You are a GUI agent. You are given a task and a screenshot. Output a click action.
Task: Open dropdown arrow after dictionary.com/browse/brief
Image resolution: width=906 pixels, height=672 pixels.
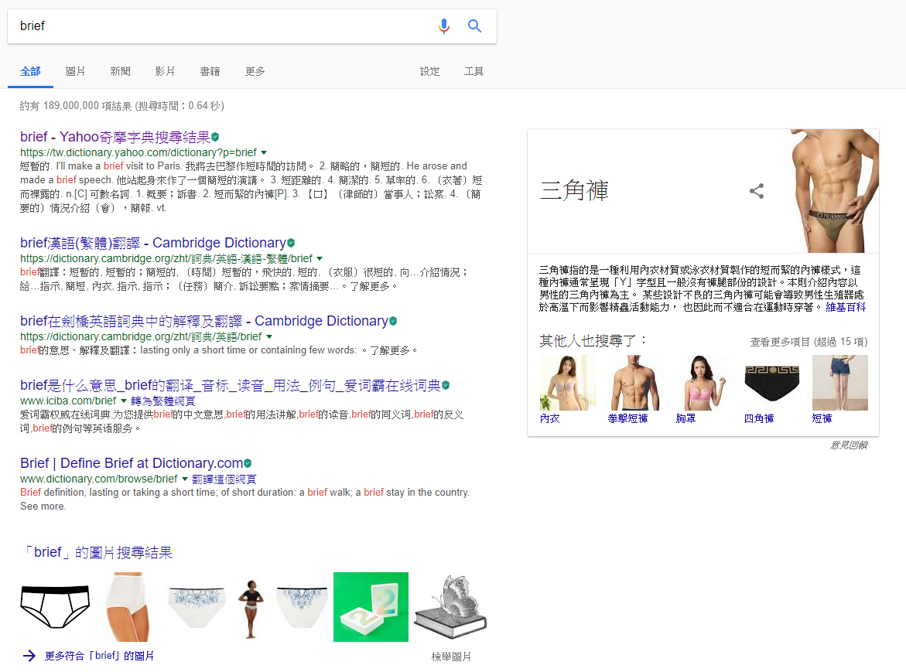click(185, 479)
